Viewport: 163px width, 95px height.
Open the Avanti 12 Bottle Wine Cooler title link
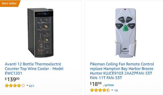[x=34, y=69]
